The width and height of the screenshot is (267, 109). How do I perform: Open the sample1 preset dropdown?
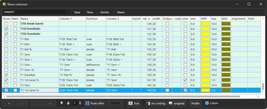click(x=68, y=12)
